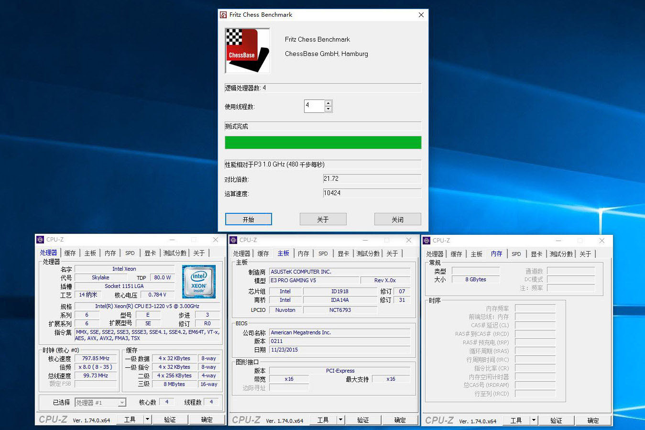Open 关于 tab in left CPU-Z
This screenshot has height=430, width=645.
point(199,253)
